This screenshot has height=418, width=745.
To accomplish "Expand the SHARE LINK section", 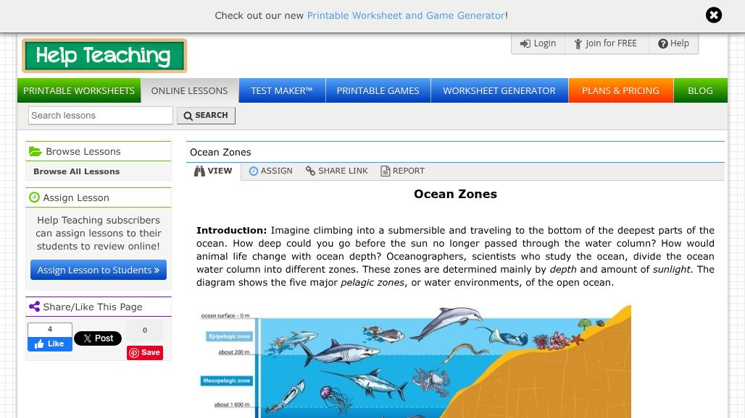I will [336, 171].
